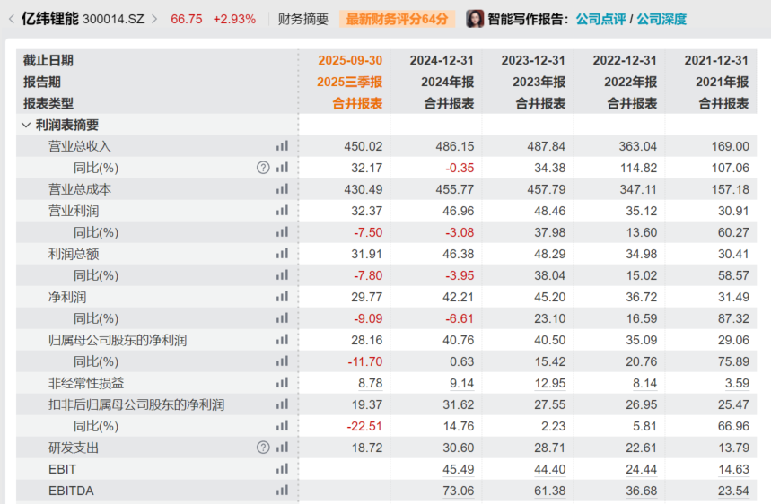Click the help icon in 营业总收入 同比 row
The image size is (771, 504).
pos(263,168)
